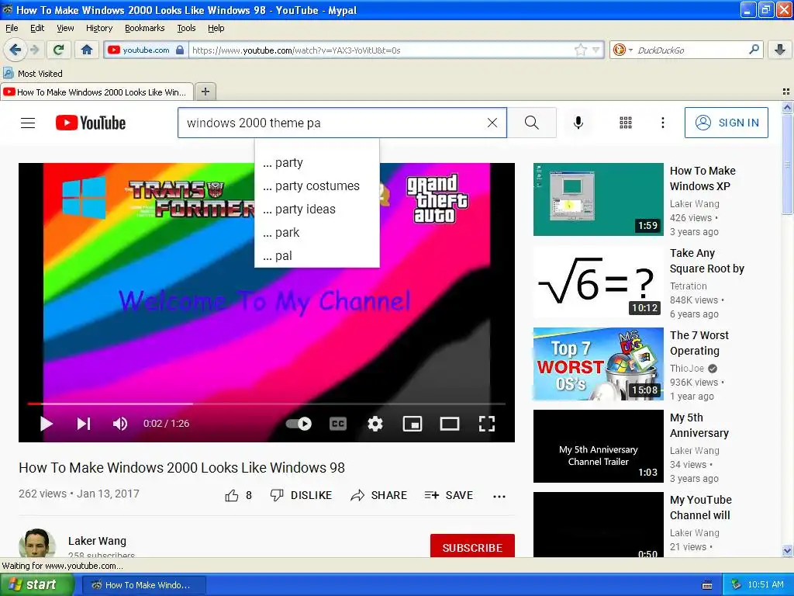Open more actions ellipsis under video
Image resolution: width=794 pixels, height=596 pixels.
click(499, 496)
